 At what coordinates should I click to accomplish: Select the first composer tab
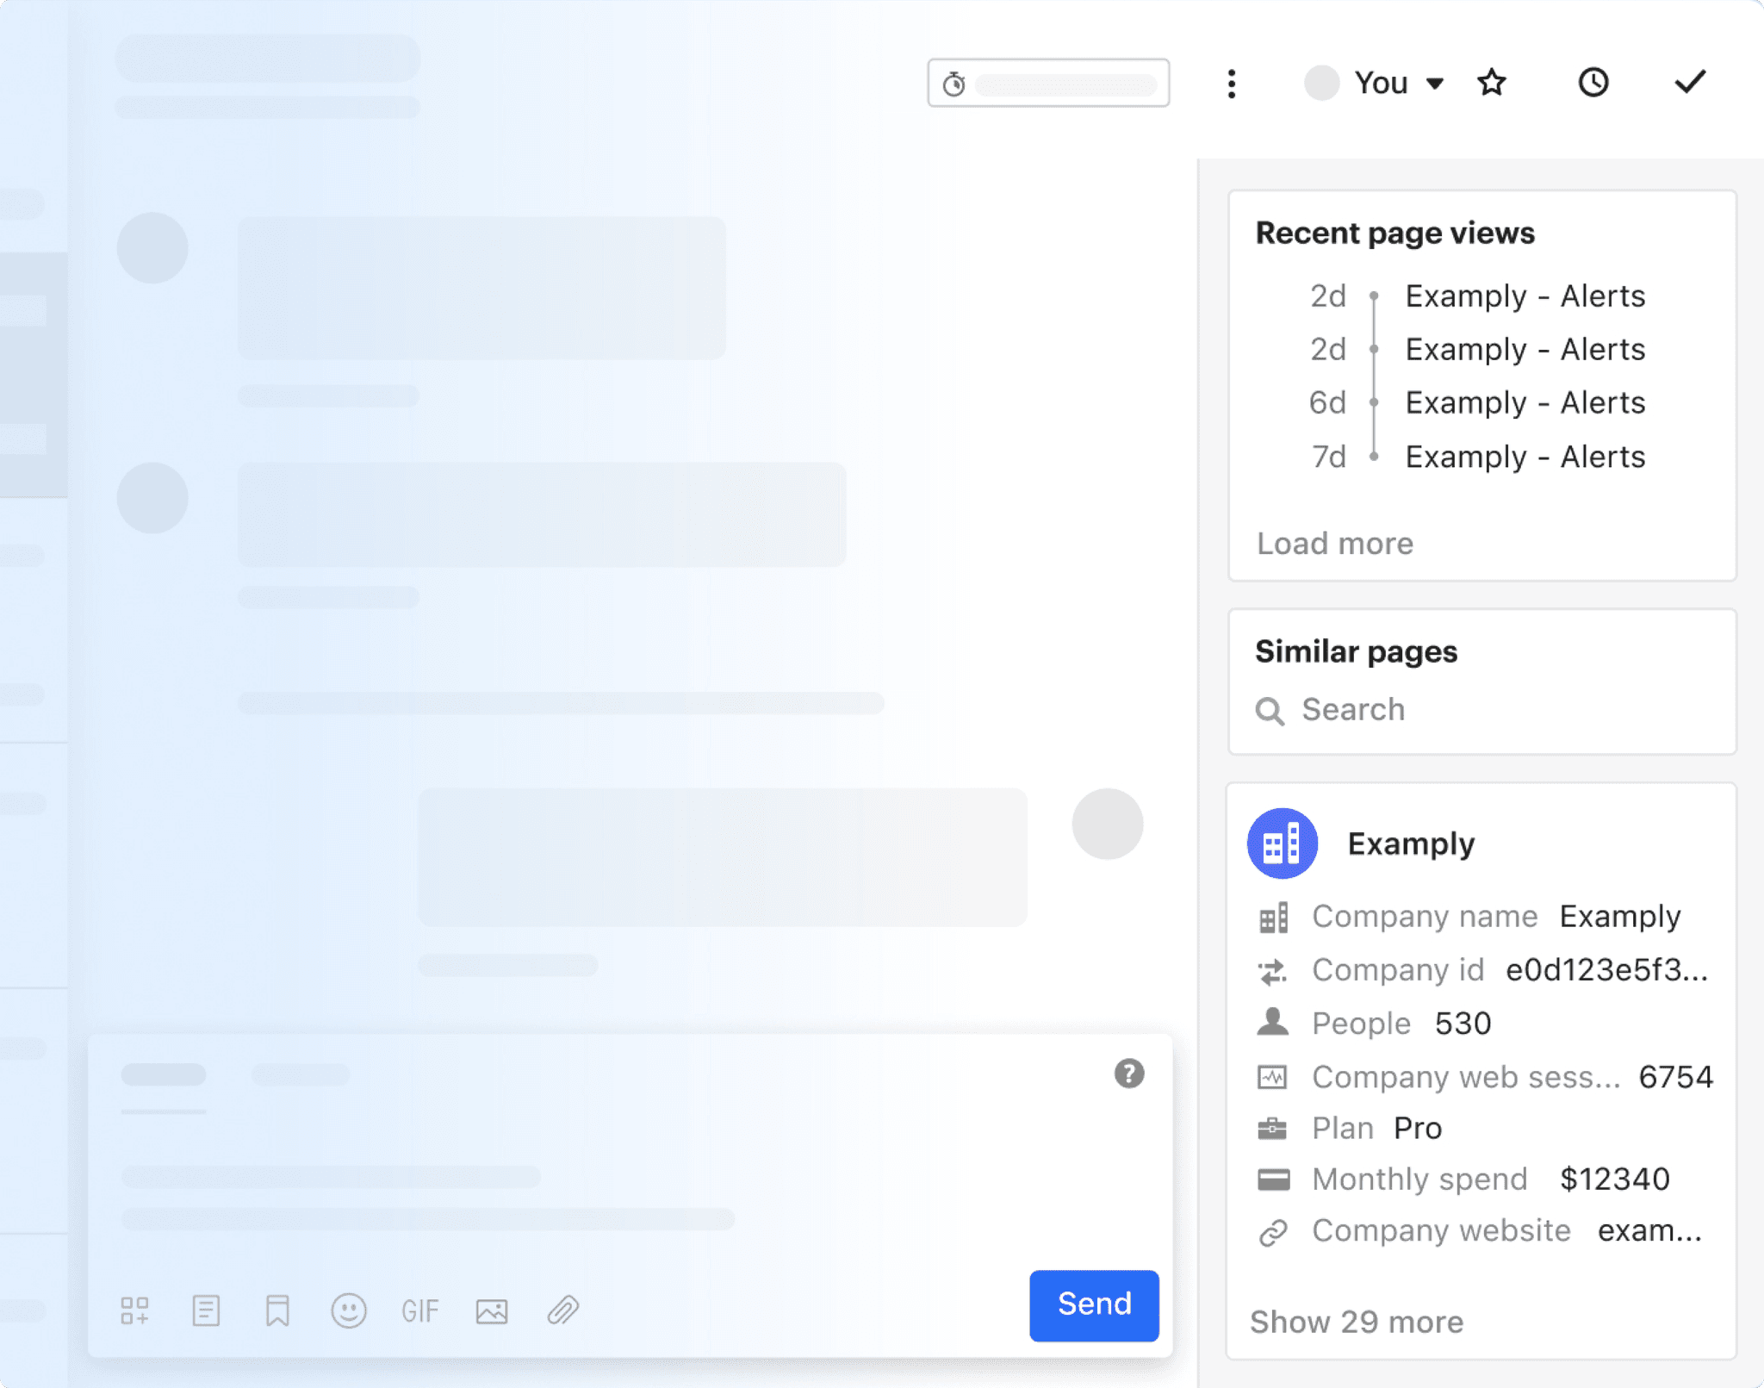point(164,1075)
